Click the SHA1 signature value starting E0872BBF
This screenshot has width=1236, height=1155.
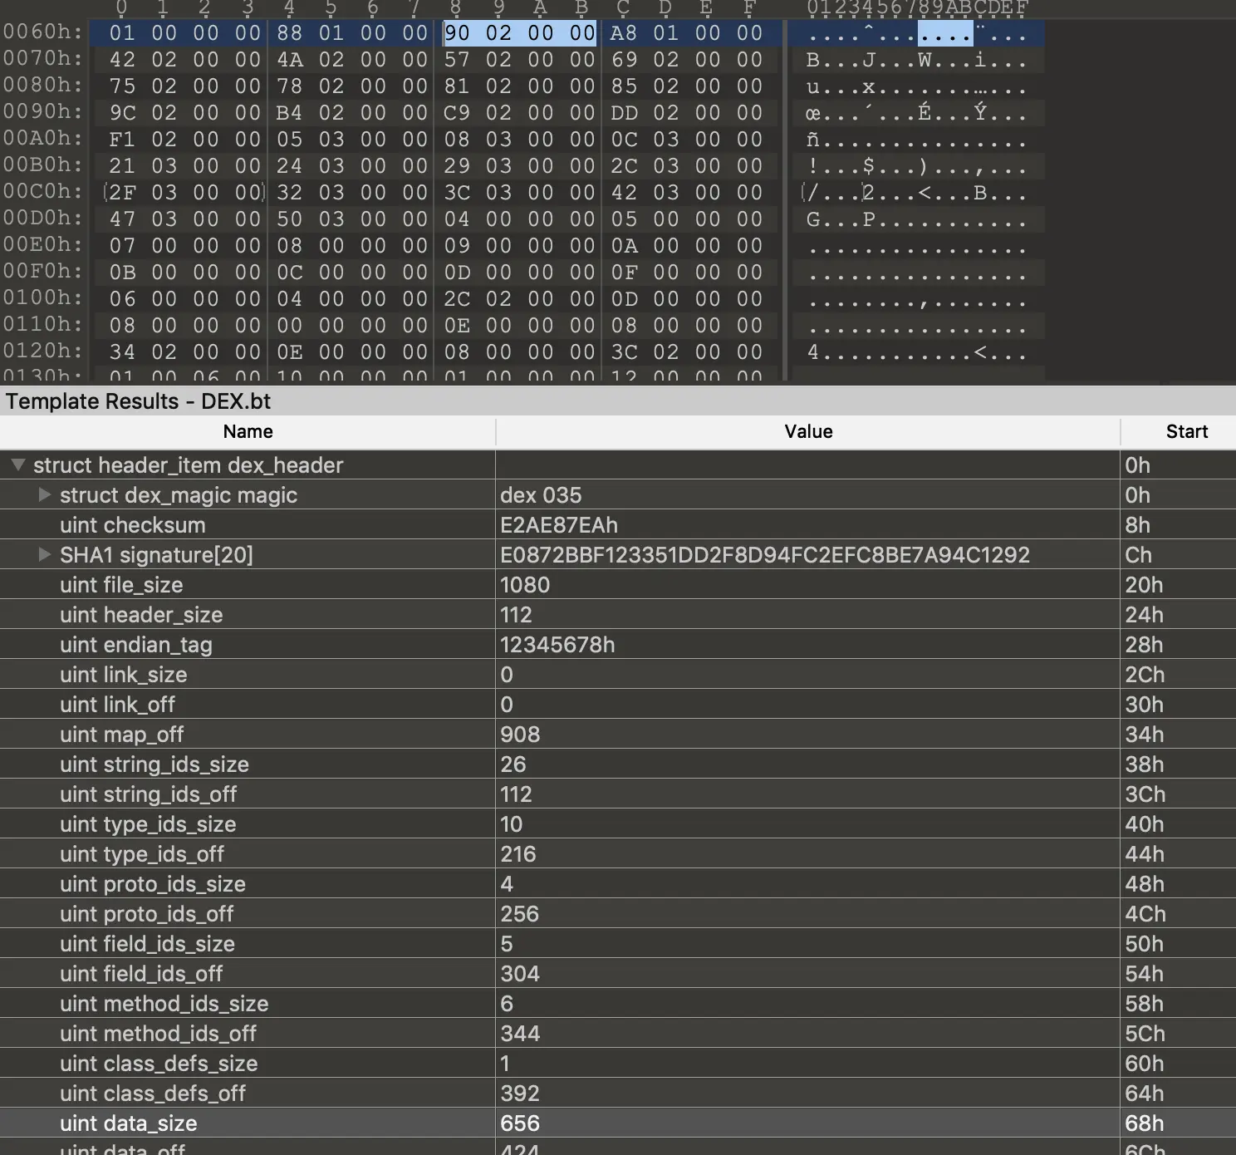click(x=765, y=555)
